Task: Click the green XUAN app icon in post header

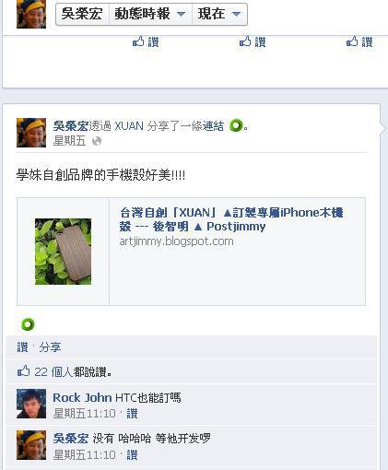Action: point(236,125)
